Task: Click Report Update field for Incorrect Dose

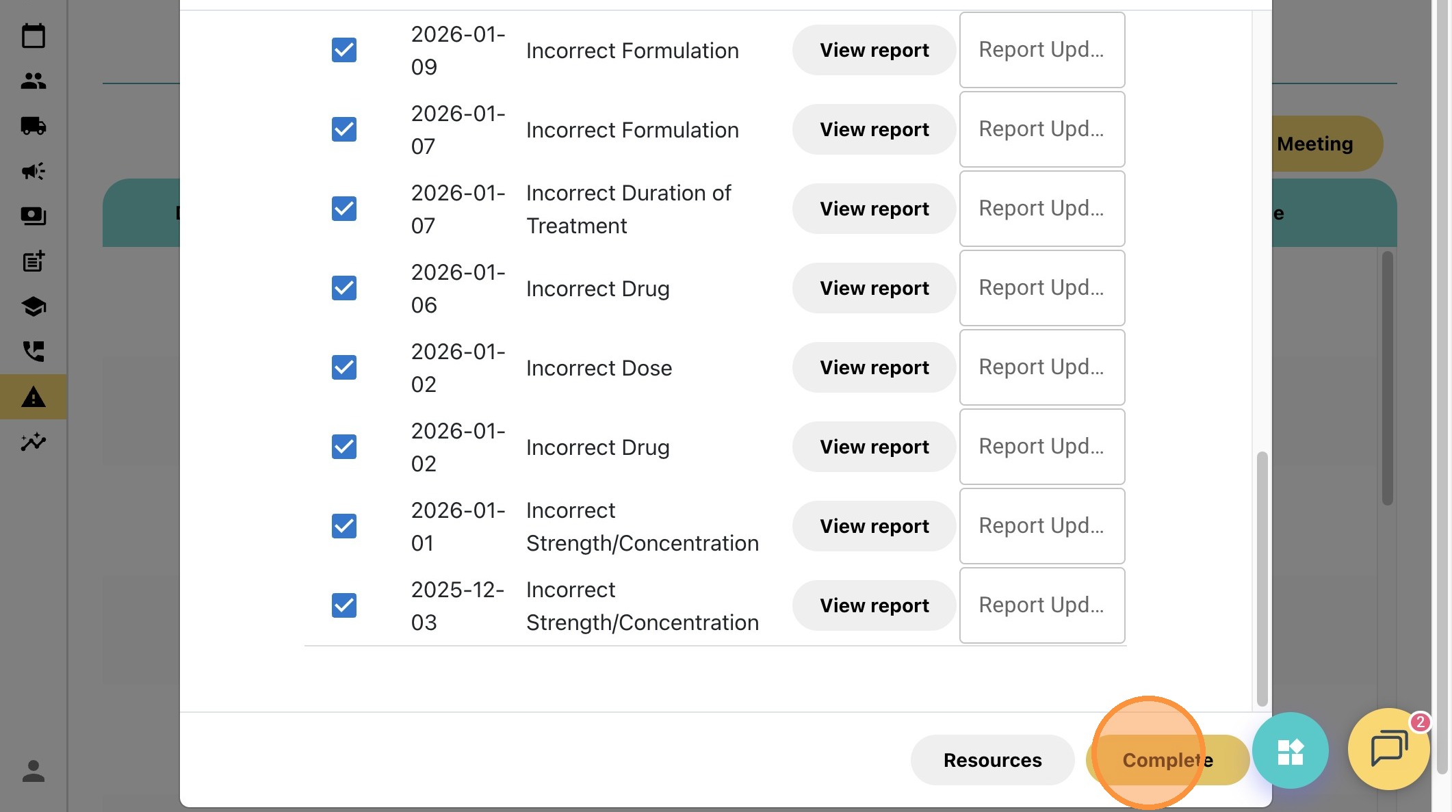Action: tap(1041, 367)
